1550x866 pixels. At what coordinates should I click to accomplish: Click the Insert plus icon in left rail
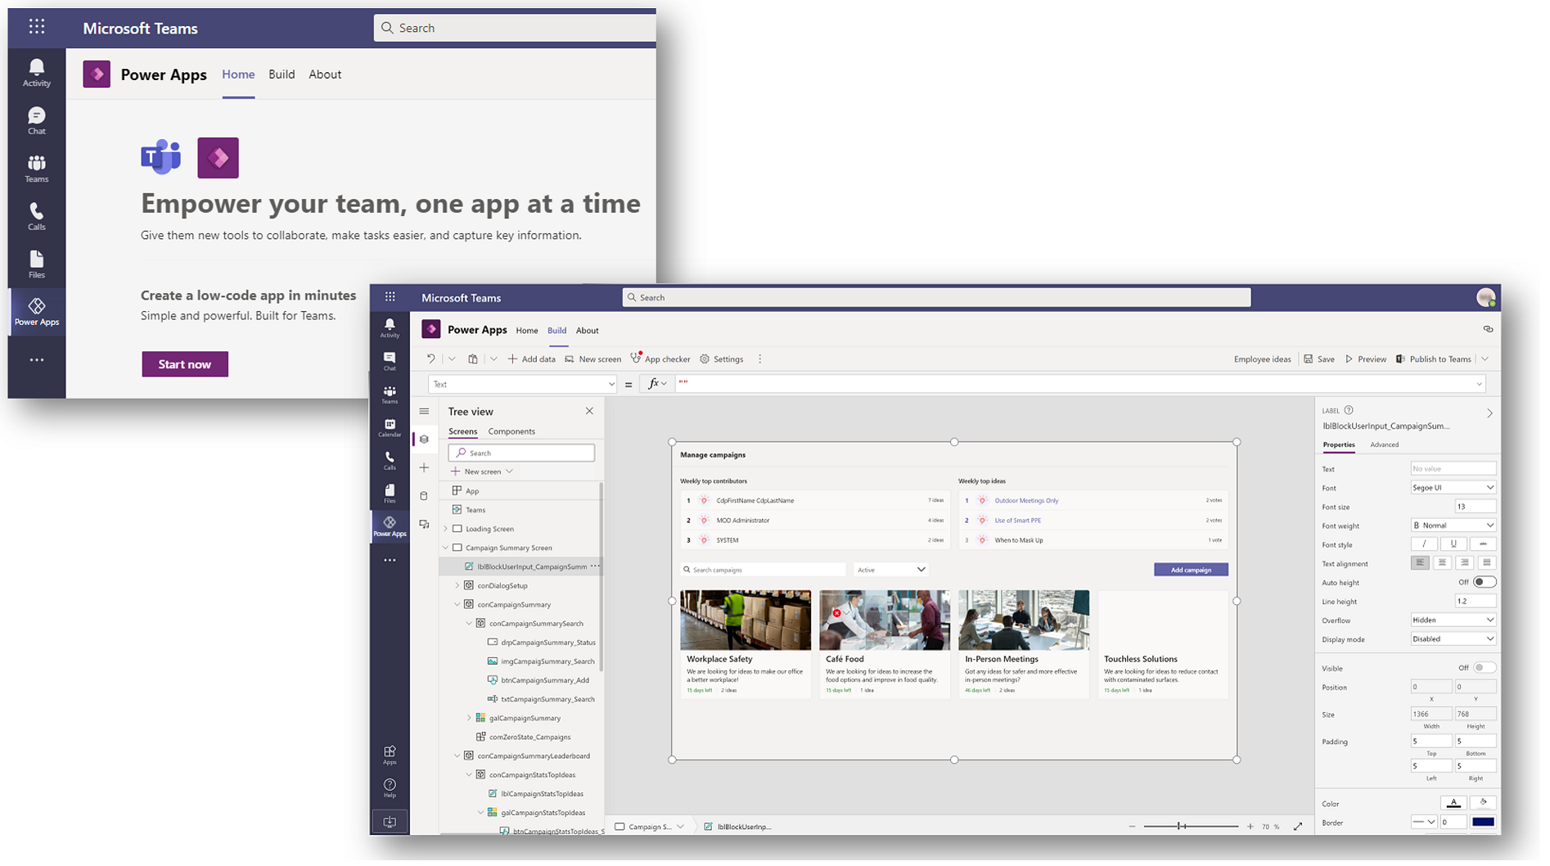coord(424,467)
